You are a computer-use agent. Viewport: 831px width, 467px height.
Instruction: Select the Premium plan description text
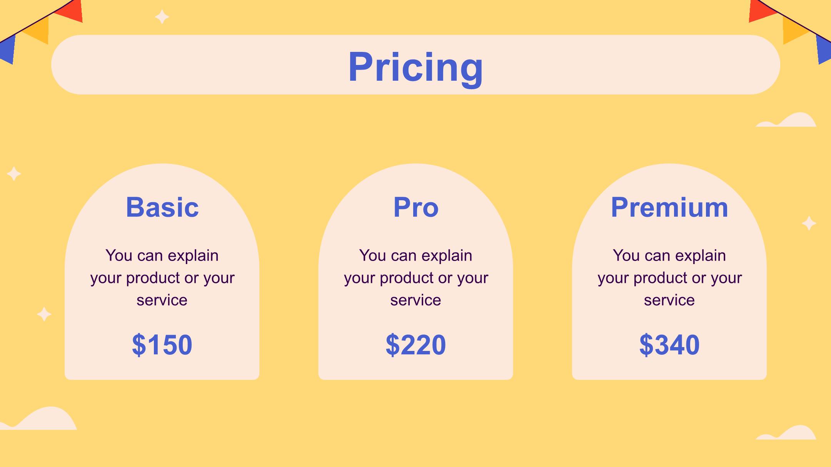pos(669,278)
